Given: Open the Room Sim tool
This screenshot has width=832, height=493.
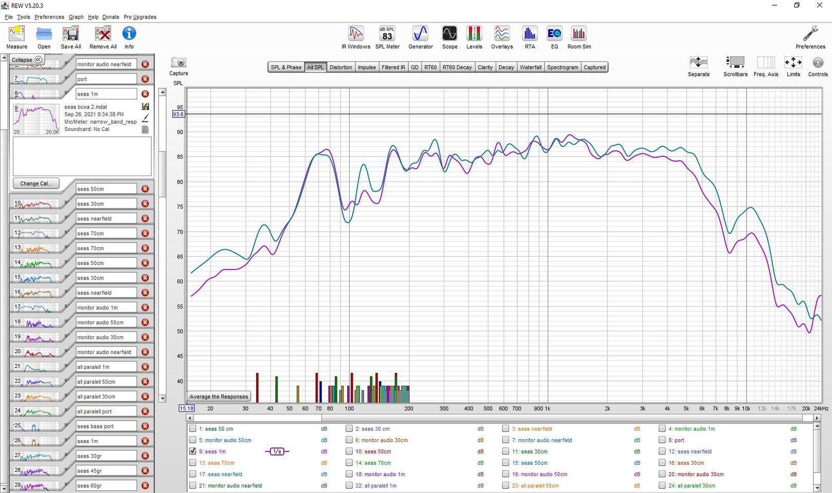Looking at the screenshot, I should pos(579,37).
